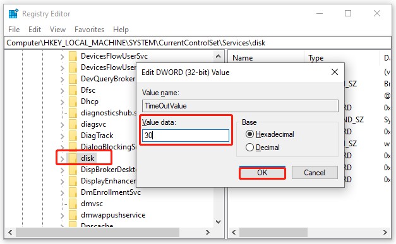Click the DevicesFlowUserSvc folder icon
This screenshot has height=244, width=396.
[x=73, y=56]
